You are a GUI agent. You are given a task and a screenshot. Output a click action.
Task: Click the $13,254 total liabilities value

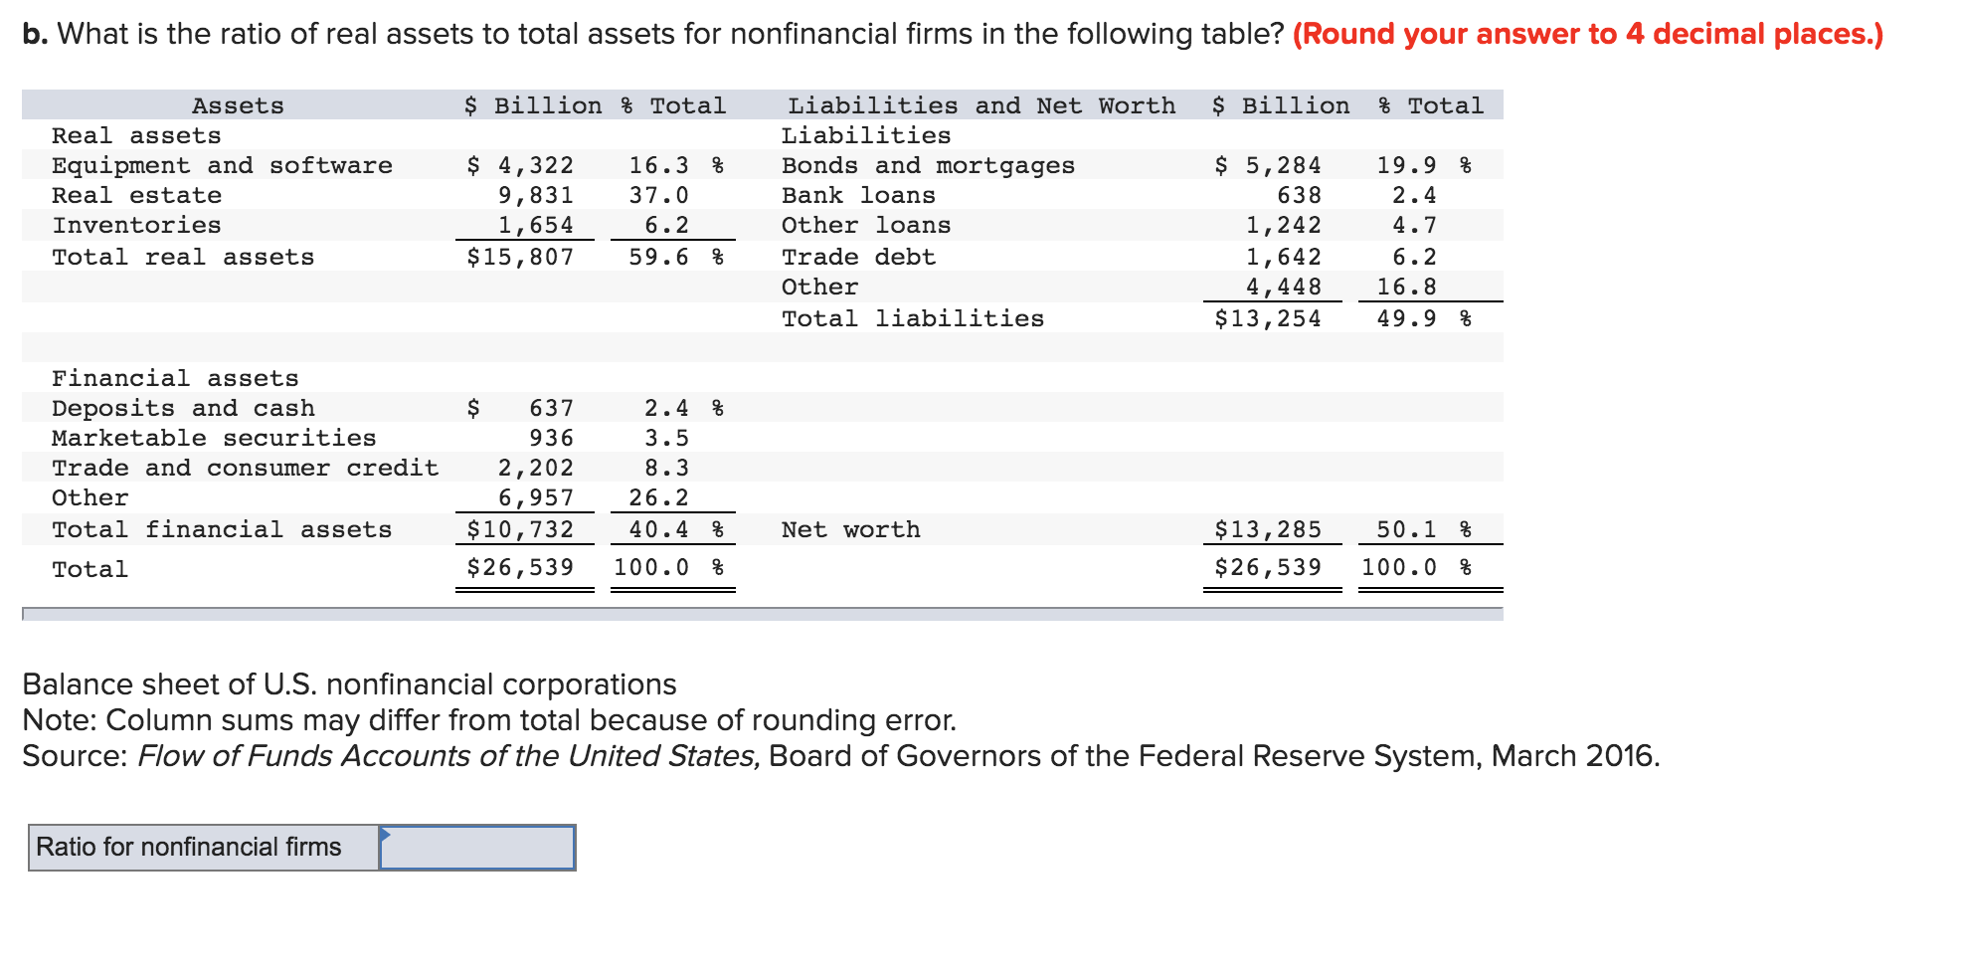tap(1268, 318)
